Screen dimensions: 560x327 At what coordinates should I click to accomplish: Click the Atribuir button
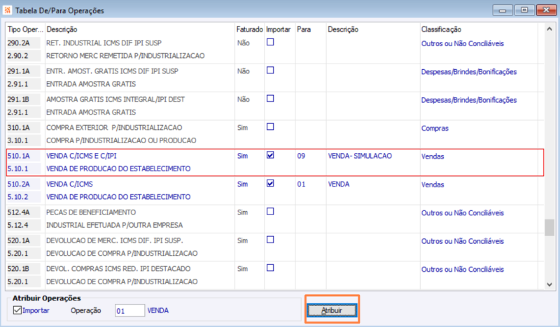coord(332,310)
